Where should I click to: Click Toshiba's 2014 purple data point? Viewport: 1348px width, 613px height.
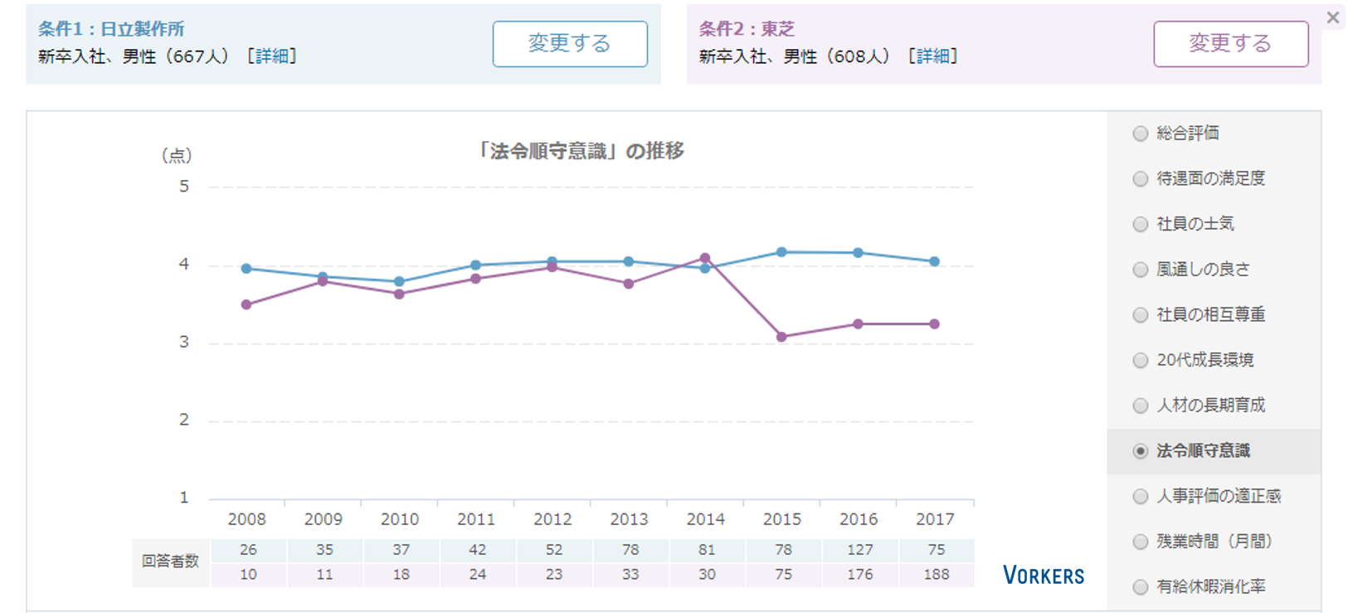(705, 258)
